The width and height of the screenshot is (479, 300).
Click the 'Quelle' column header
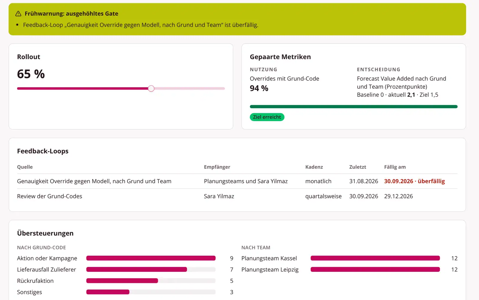[x=25, y=167]
